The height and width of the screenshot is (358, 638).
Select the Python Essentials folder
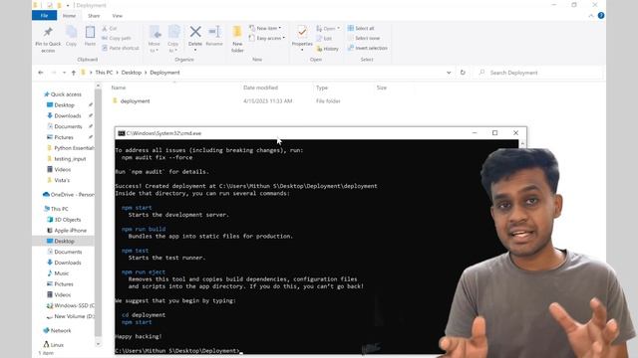coord(71,148)
